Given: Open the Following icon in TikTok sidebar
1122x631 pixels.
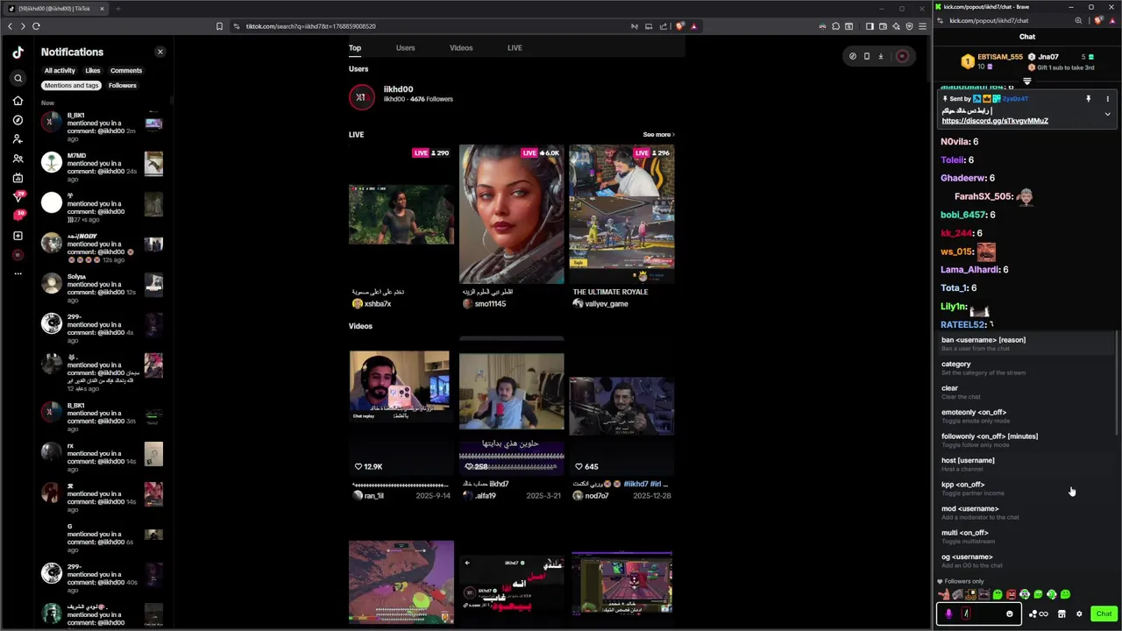Looking at the screenshot, I should 18,139.
